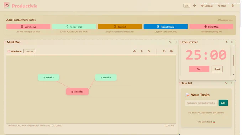The height and width of the screenshot is (135, 242).
Task: Focus the add new task input
Action: pyautogui.click(x=201, y=103)
